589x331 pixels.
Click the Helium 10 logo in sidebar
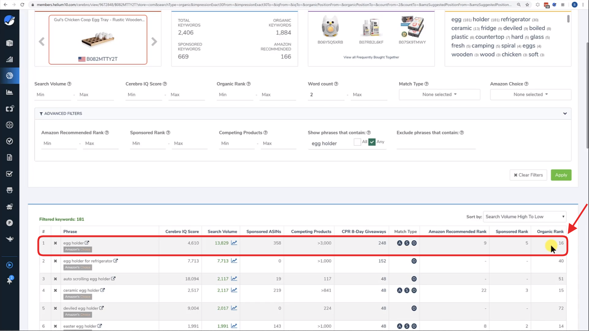coord(10,21)
